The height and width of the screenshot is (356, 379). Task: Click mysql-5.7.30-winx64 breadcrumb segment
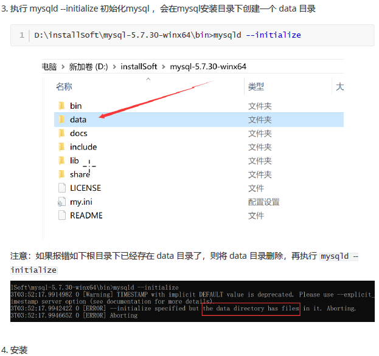[208, 66]
